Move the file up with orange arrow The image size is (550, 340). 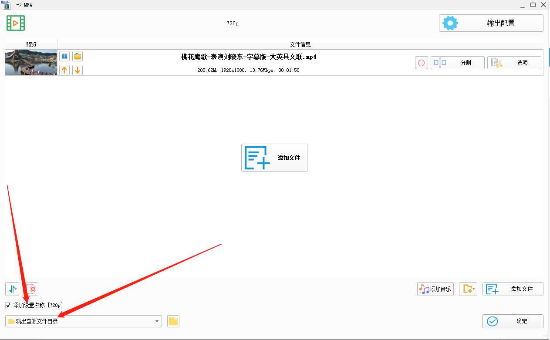(x=64, y=70)
